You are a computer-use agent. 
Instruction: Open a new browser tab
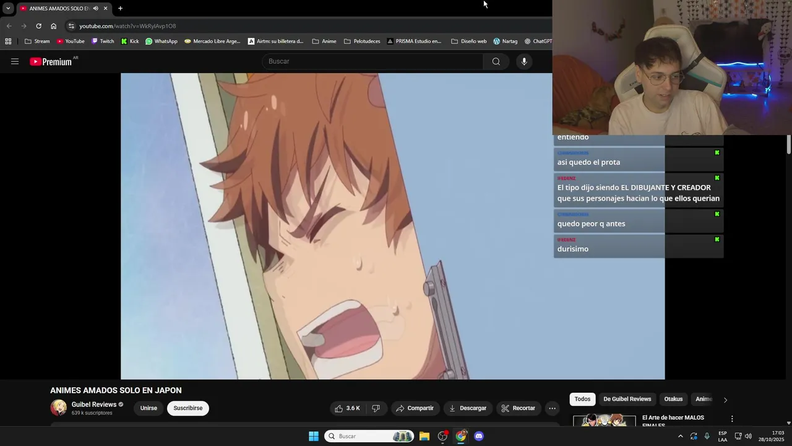[x=120, y=8]
